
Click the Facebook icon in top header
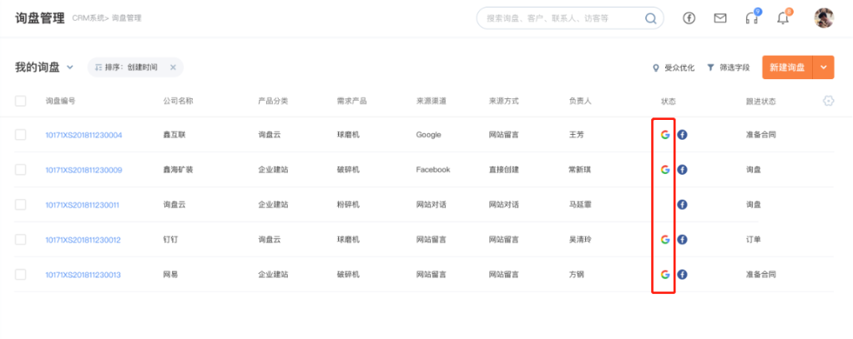[689, 18]
